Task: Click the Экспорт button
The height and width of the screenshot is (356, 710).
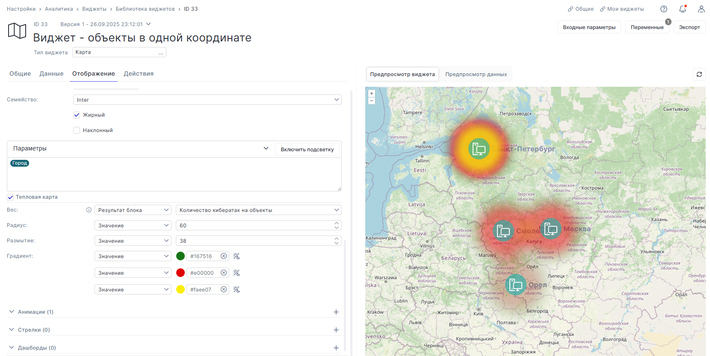Action: pos(689,27)
